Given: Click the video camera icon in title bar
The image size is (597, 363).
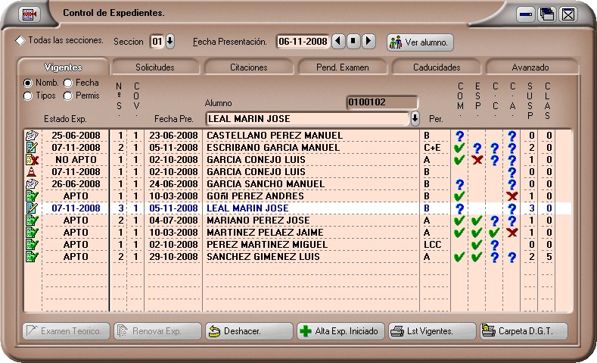Looking at the screenshot, I should (x=30, y=14).
